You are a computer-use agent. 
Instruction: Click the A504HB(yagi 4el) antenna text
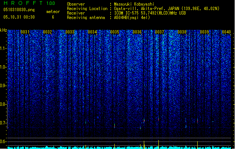(x=132, y=18)
